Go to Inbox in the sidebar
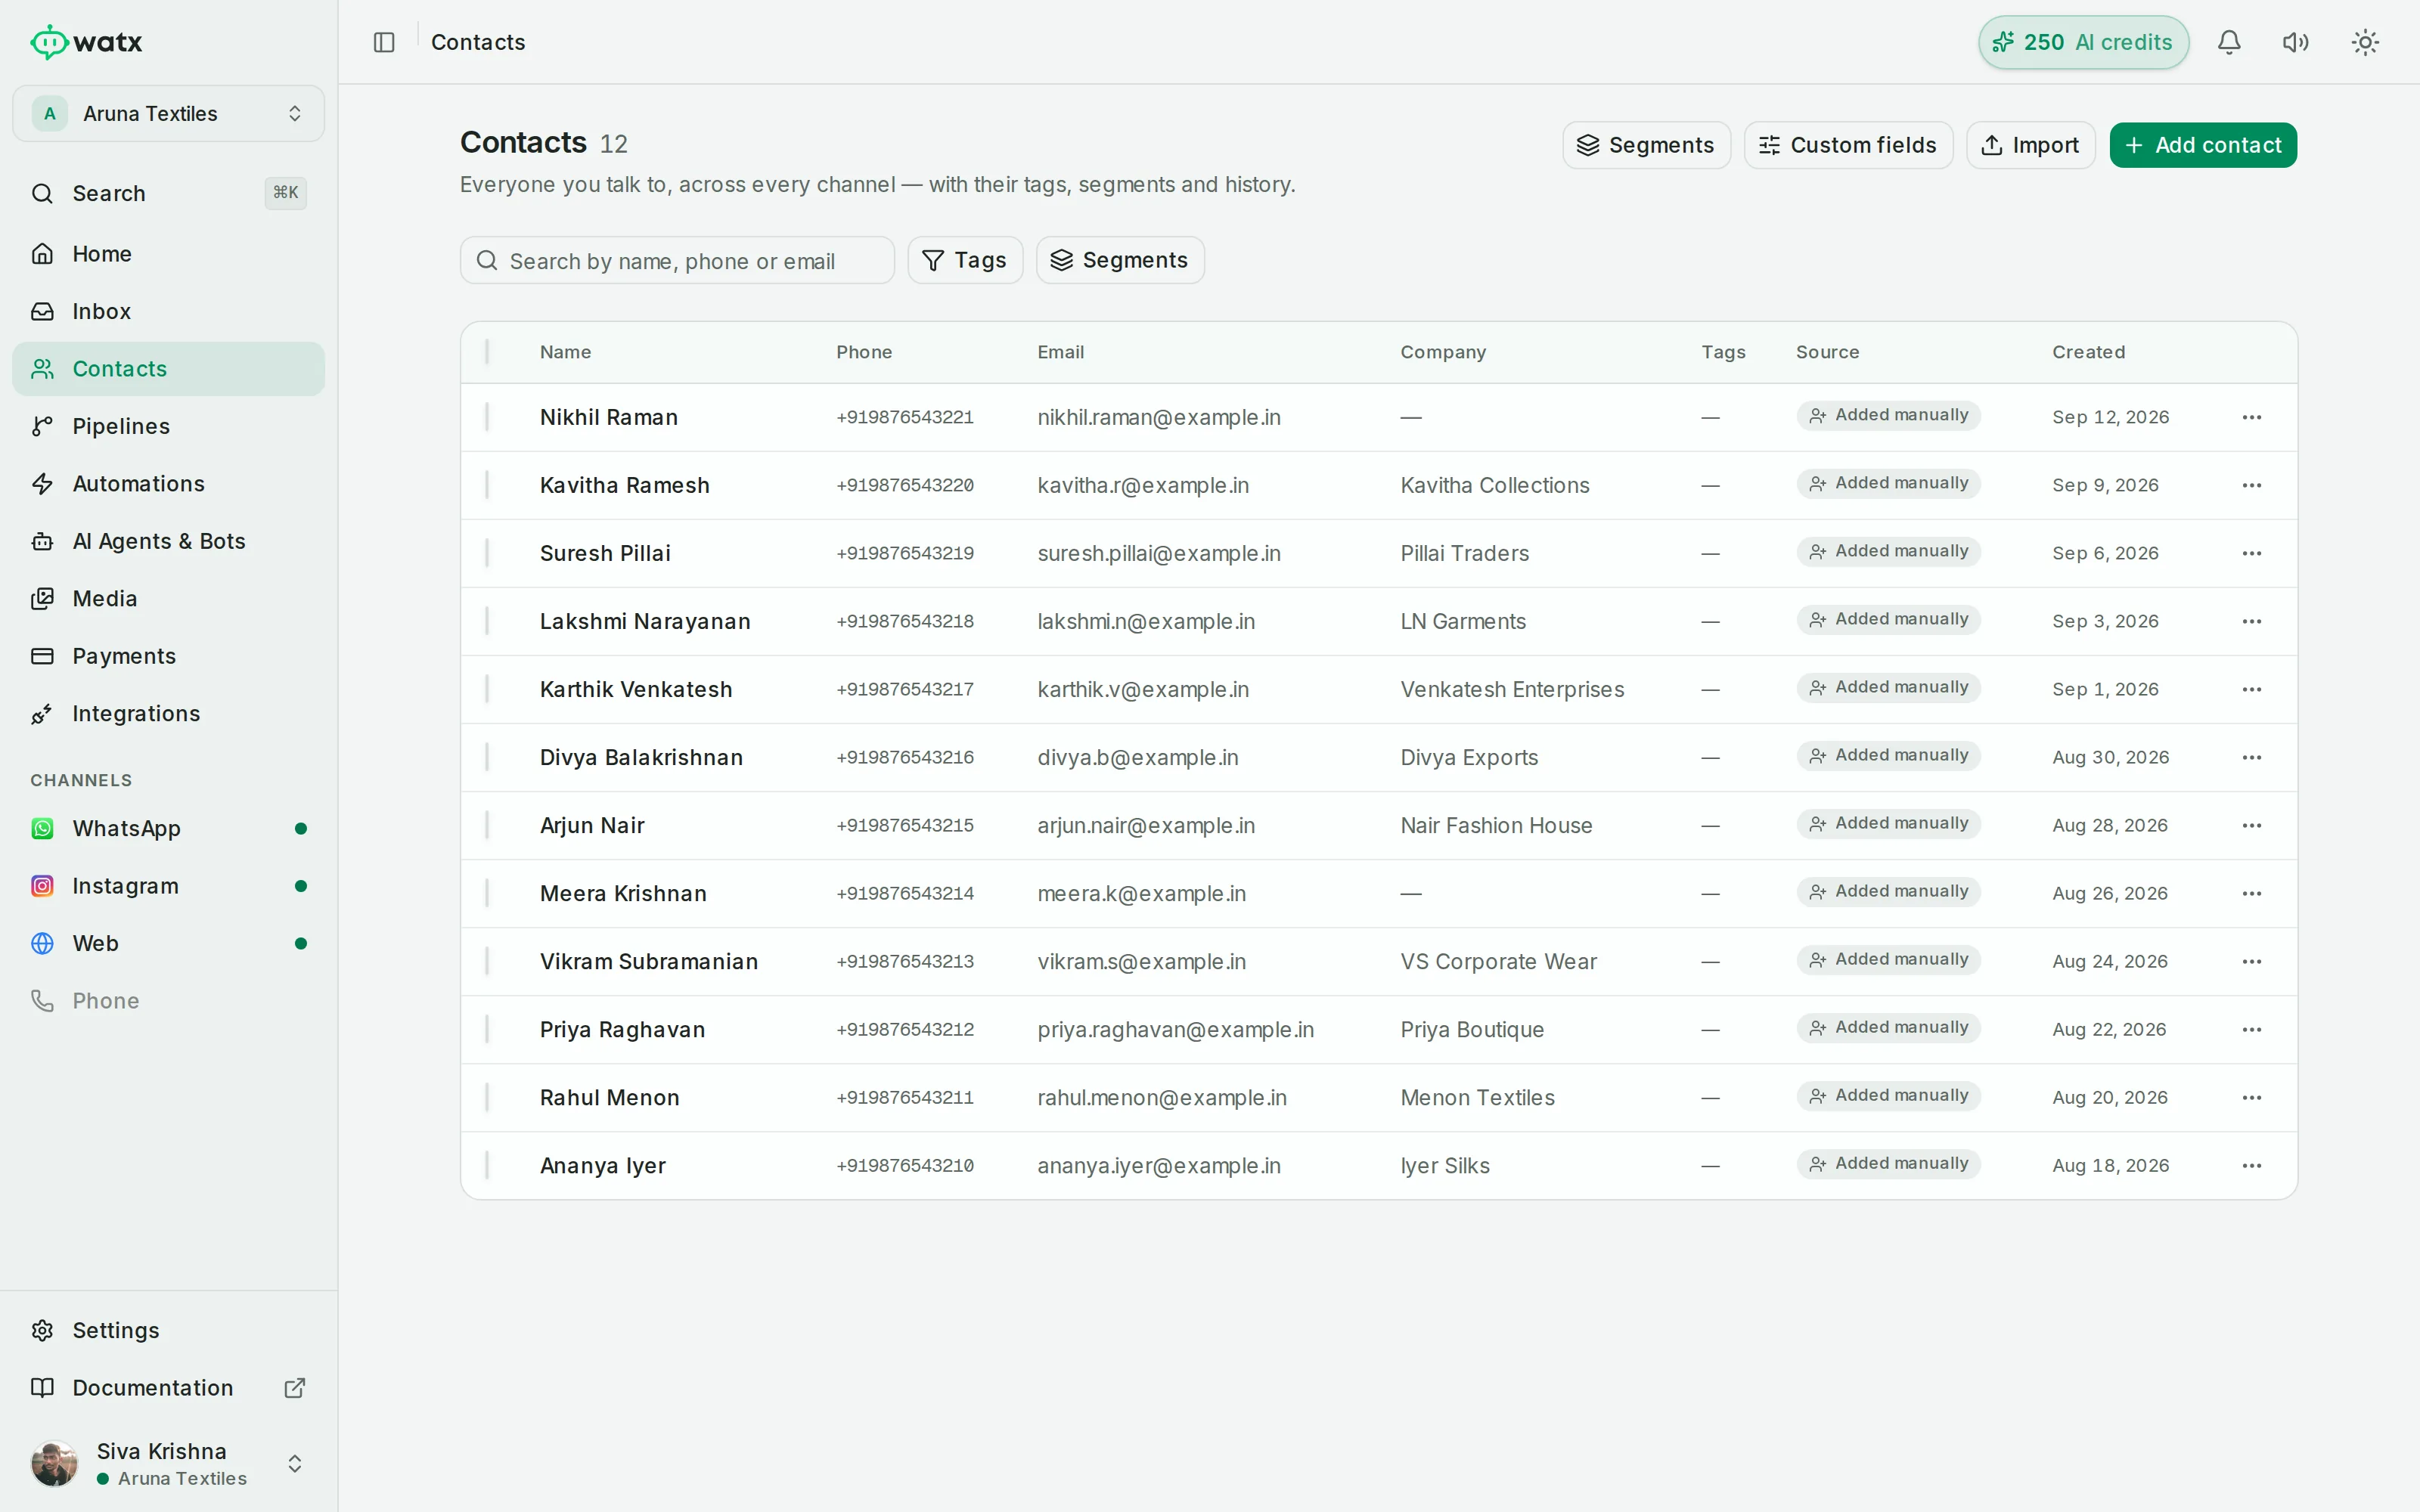The image size is (2420, 1512). (x=168, y=311)
